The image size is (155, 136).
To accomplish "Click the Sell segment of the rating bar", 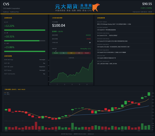I will pyautogui.click(x=79, y=53).
